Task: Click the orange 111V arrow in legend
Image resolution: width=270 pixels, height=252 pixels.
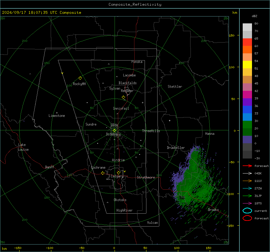Action: [247, 181]
